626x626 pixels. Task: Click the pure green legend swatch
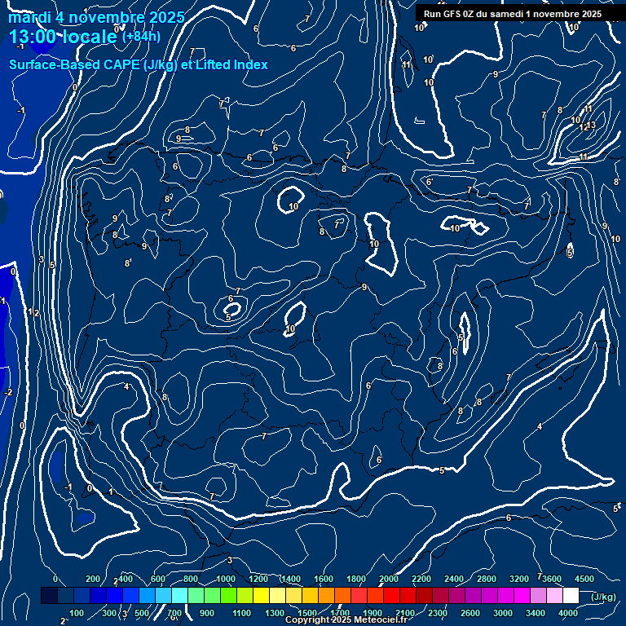point(228,595)
